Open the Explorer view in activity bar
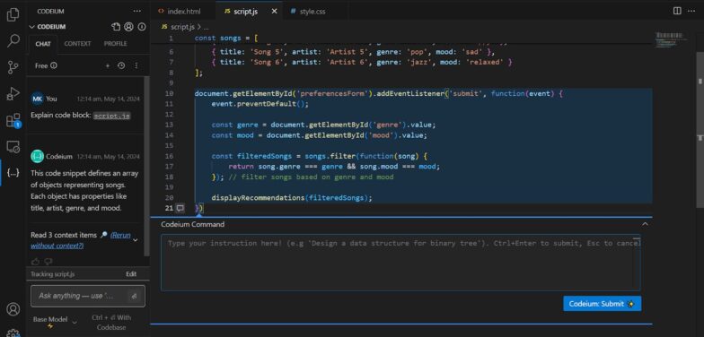The width and height of the screenshot is (704, 337). [x=13, y=14]
